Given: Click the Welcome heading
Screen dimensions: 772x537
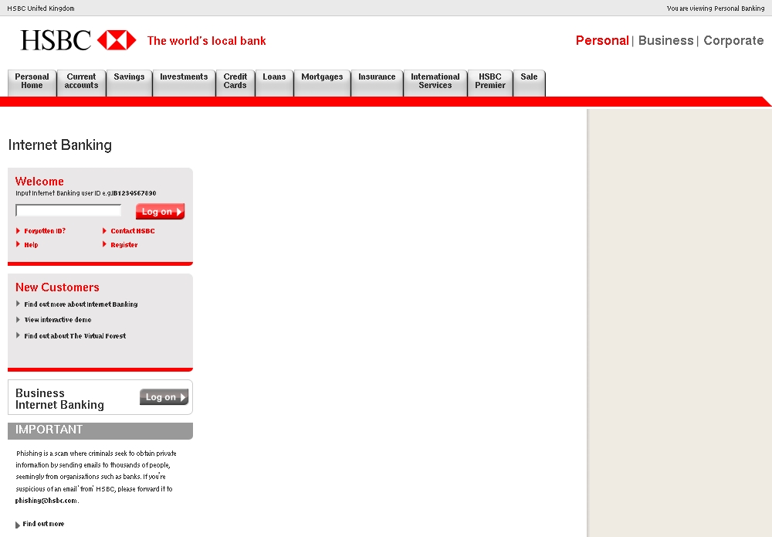Looking at the screenshot, I should pyautogui.click(x=39, y=182).
